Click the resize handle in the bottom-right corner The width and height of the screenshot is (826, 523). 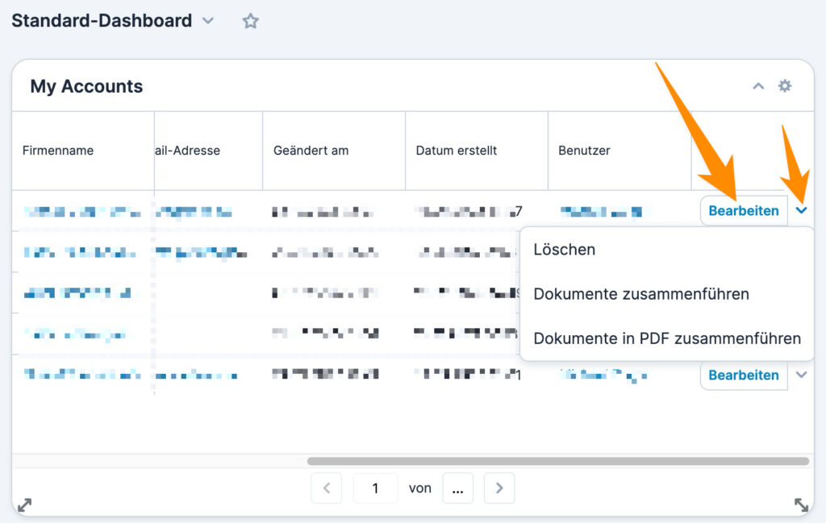[x=801, y=504]
